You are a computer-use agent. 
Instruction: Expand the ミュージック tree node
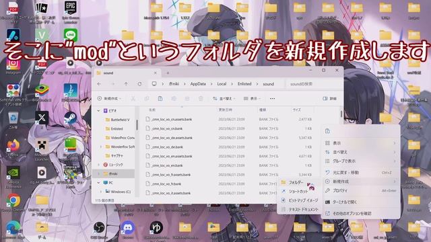[x=98, y=165]
